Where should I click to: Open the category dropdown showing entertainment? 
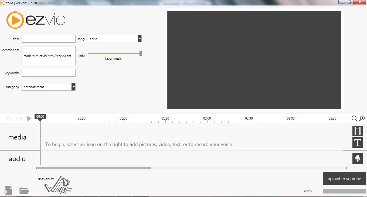(x=48, y=87)
